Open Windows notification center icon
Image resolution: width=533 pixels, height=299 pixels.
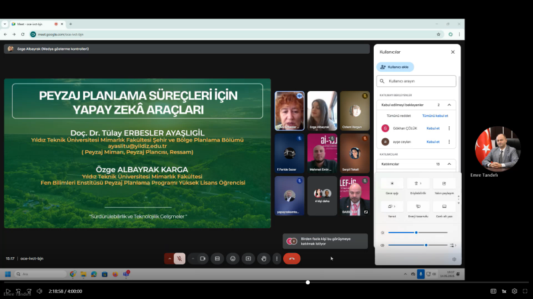pos(458,274)
